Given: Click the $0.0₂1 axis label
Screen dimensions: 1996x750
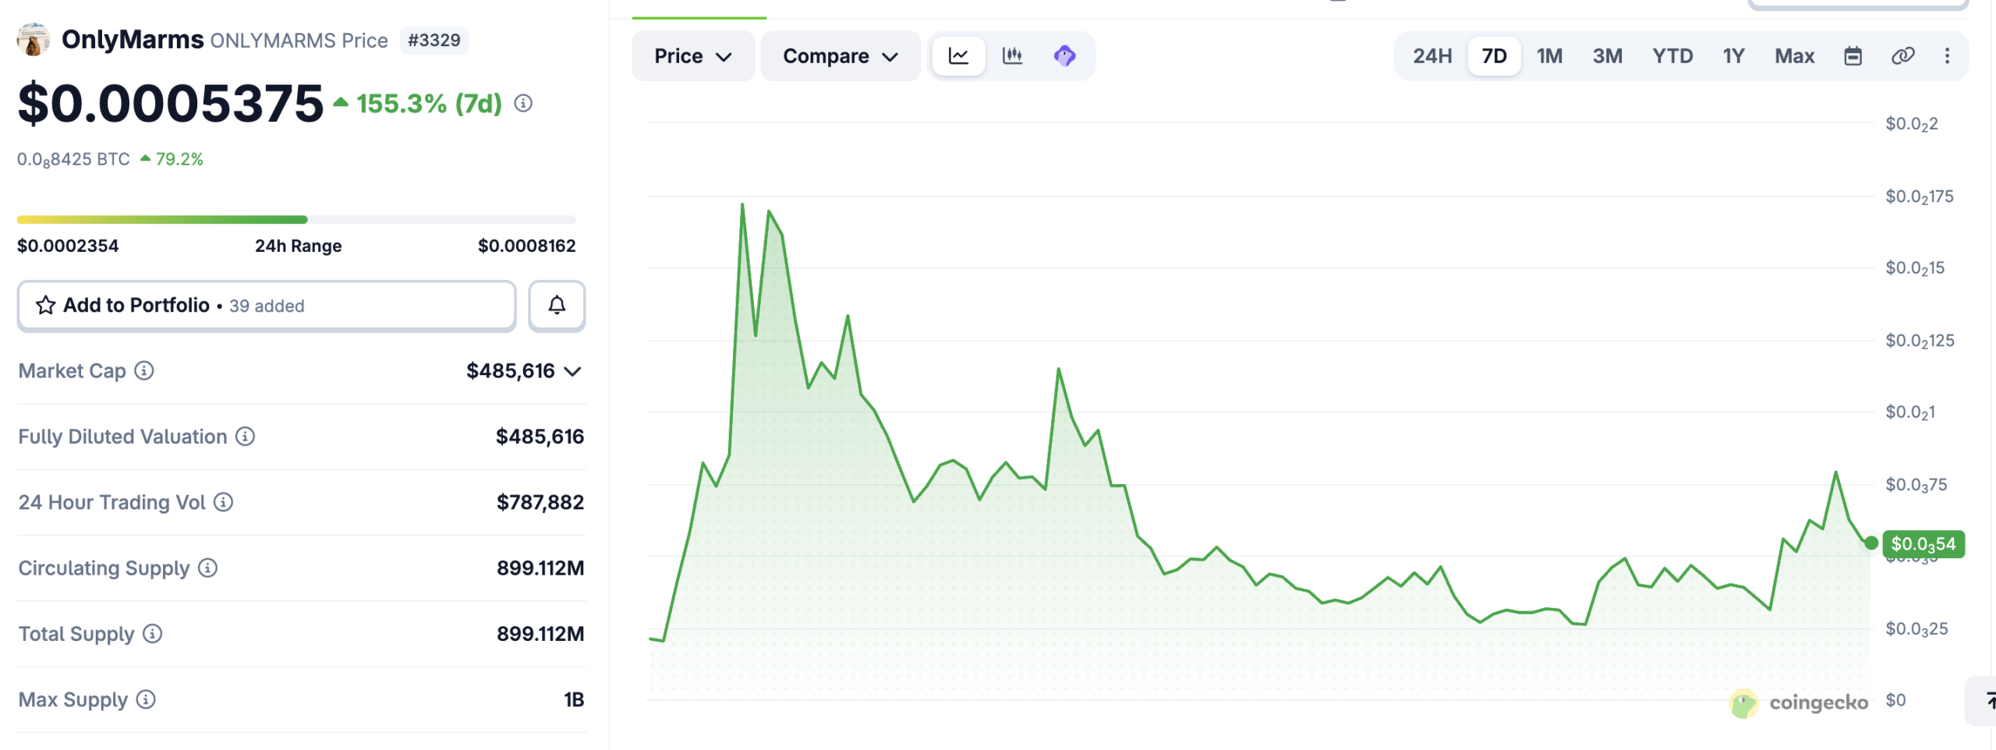Looking at the screenshot, I should click(1910, 412).
